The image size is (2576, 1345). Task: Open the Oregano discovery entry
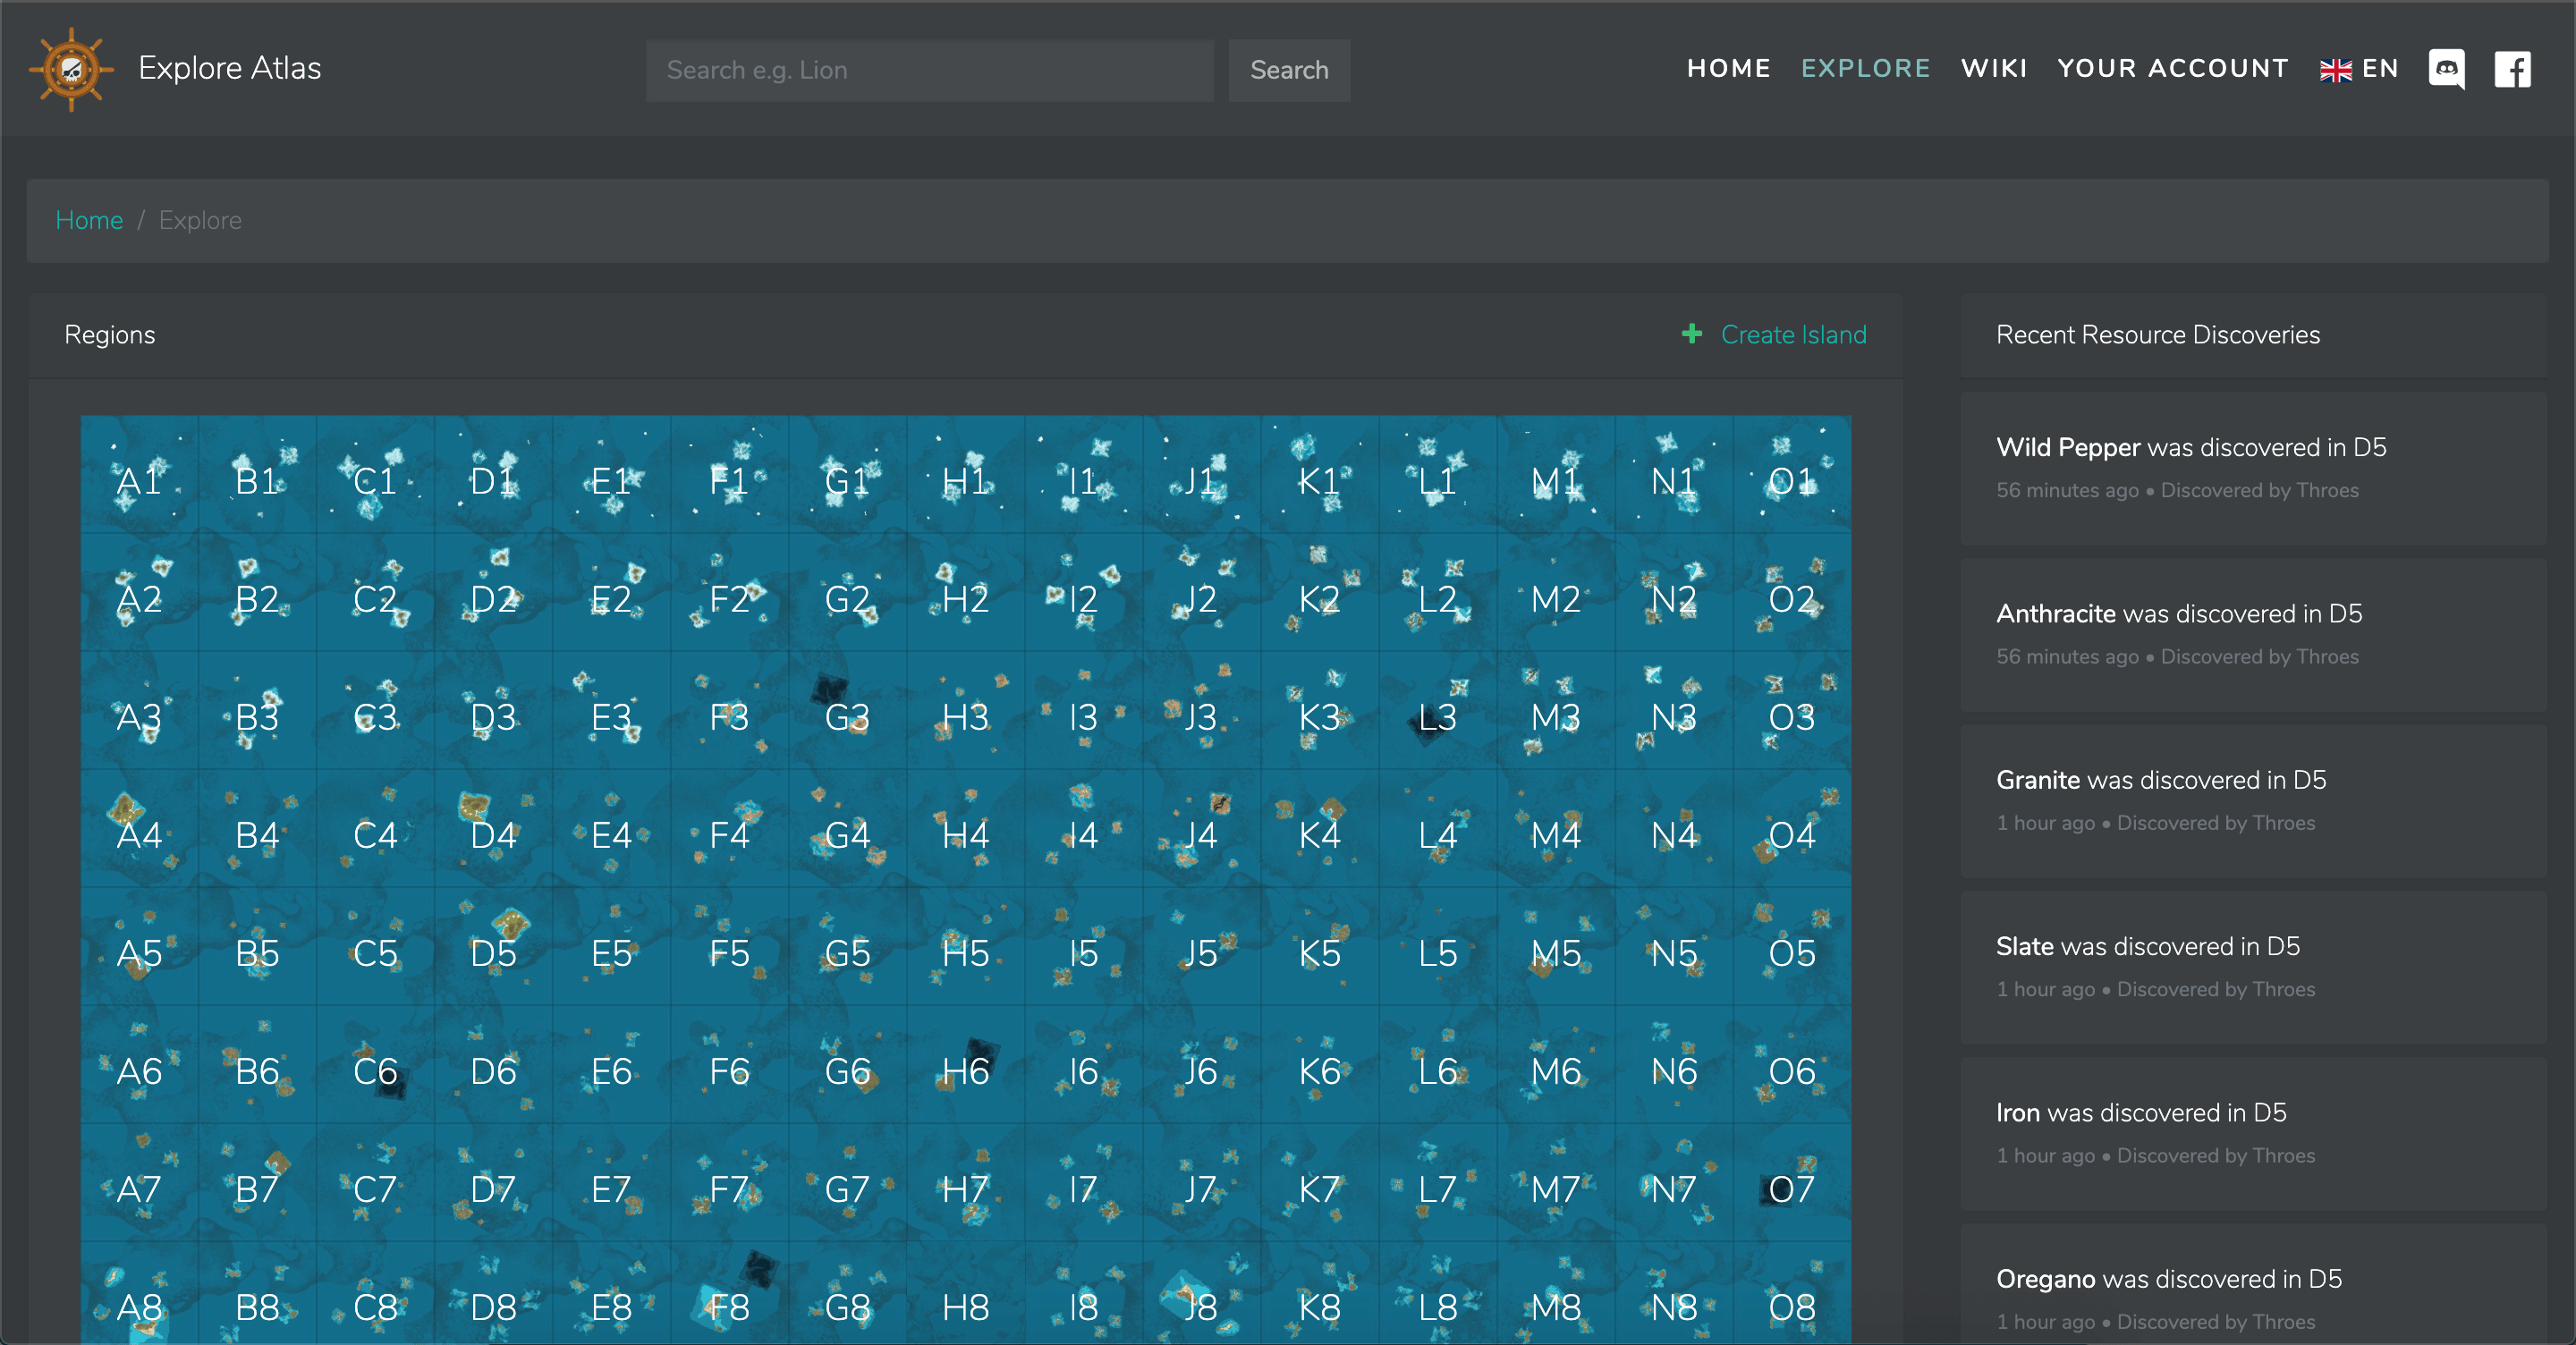(2252, 1284)
